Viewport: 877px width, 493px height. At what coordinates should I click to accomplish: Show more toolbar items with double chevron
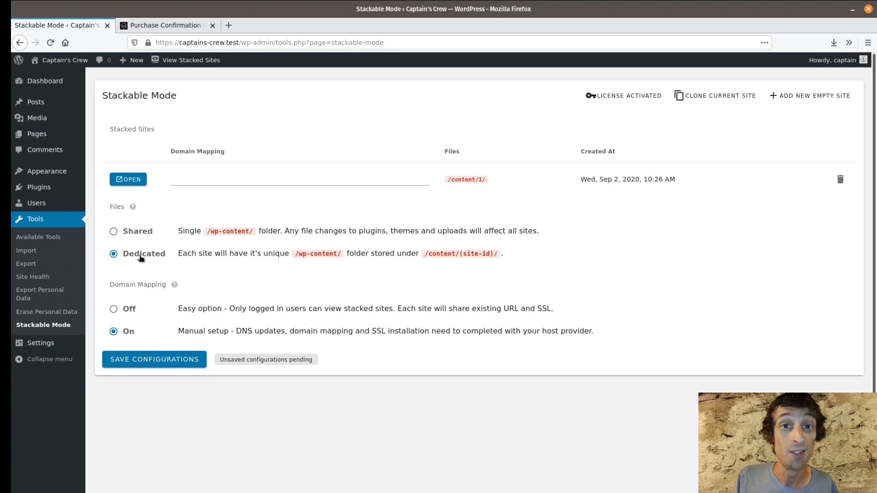[x=849, y=42]
